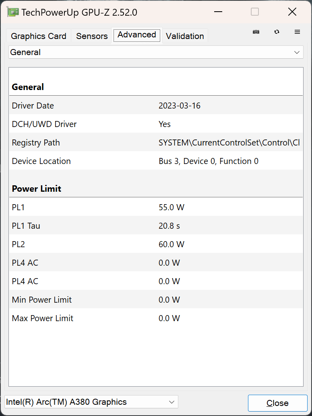The image size is (312, 416).
Task: Close window using title bar X
Action: pos(292,12)
